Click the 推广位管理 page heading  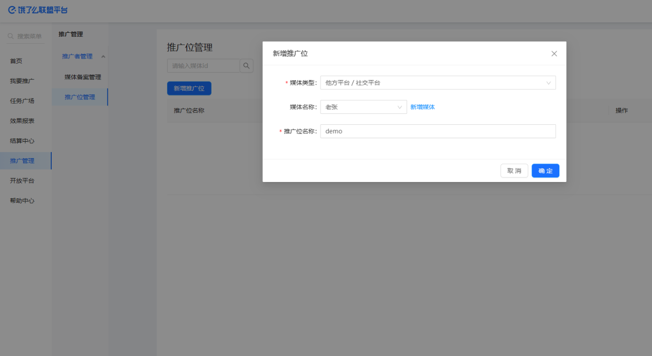click(190, 48)
